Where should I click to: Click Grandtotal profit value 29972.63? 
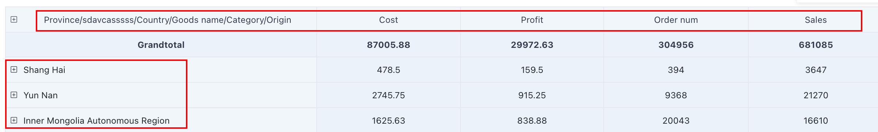(532, 45)
